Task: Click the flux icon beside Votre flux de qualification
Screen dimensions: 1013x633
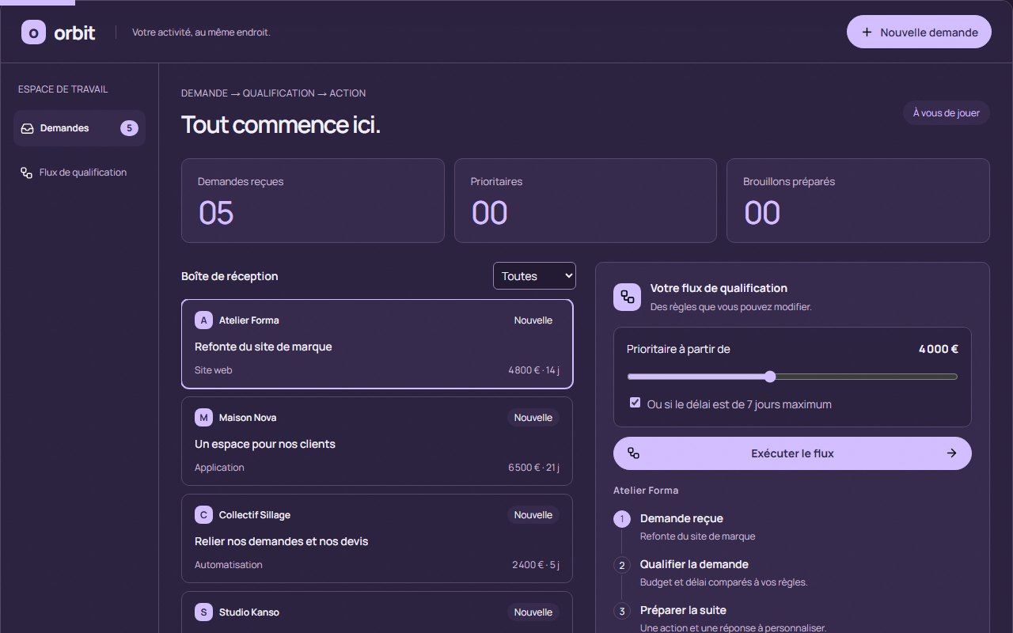Action: (x=628, y=297)
